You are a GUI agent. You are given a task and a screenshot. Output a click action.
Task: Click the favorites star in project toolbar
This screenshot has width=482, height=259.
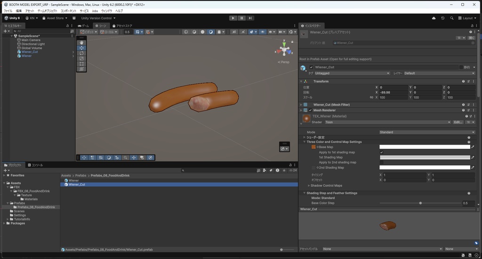pyautogui.click(x=284, y=170)
